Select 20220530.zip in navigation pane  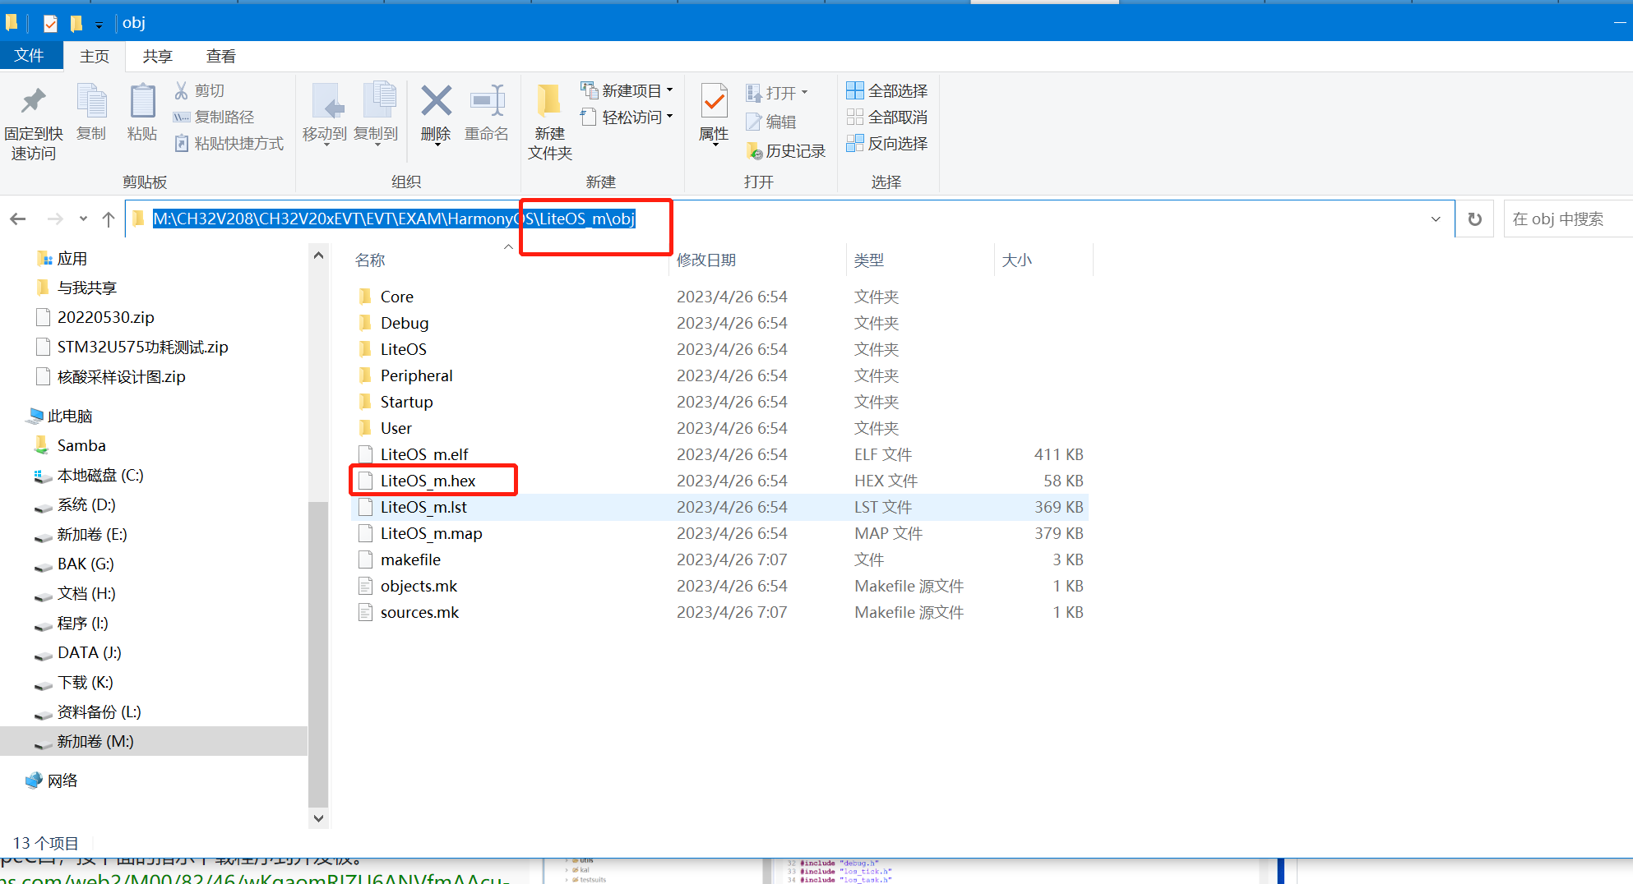click(105, 317)
